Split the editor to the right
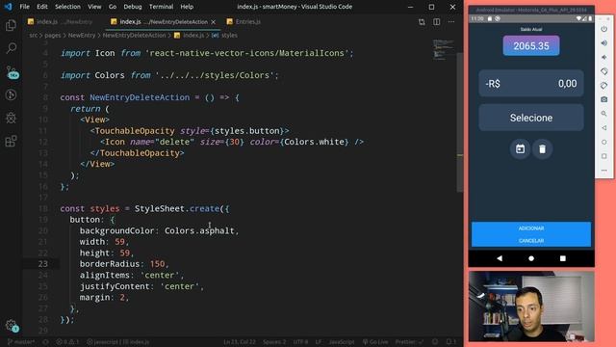Image resolution: width=616 pixels, height=347 pixels. [x=436, y=22]
